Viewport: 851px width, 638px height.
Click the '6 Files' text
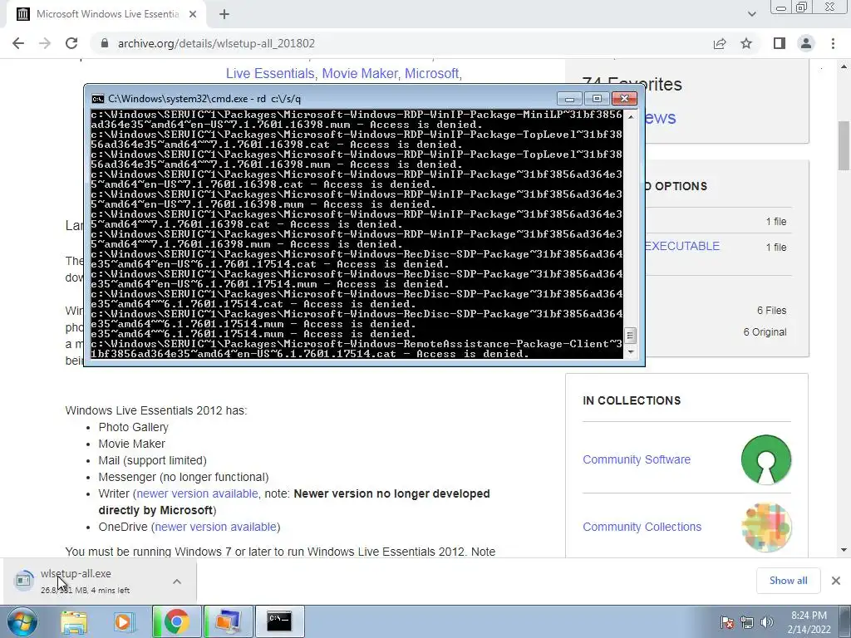[772, 311]
